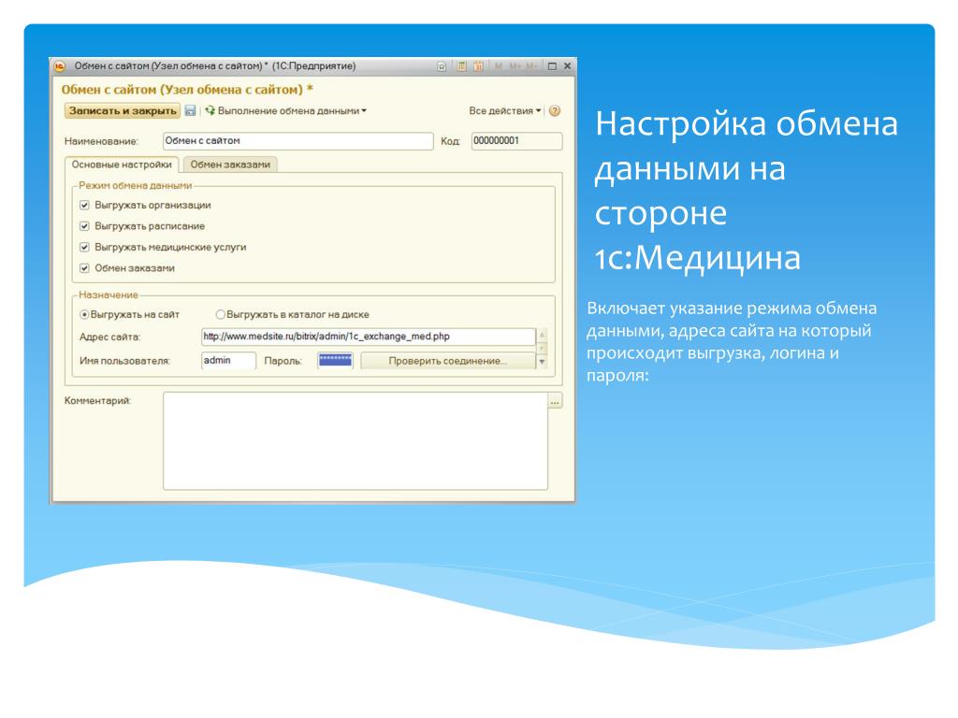This screenshot has width=958, height=718.
Task: Click the form heading 'Обмен с сайтом (Узел обмена с сайтом) *'
Action: 187,90
